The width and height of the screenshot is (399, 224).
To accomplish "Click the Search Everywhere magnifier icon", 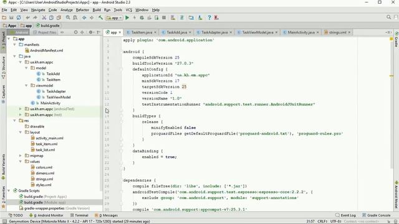I will (x=388, y=17).
